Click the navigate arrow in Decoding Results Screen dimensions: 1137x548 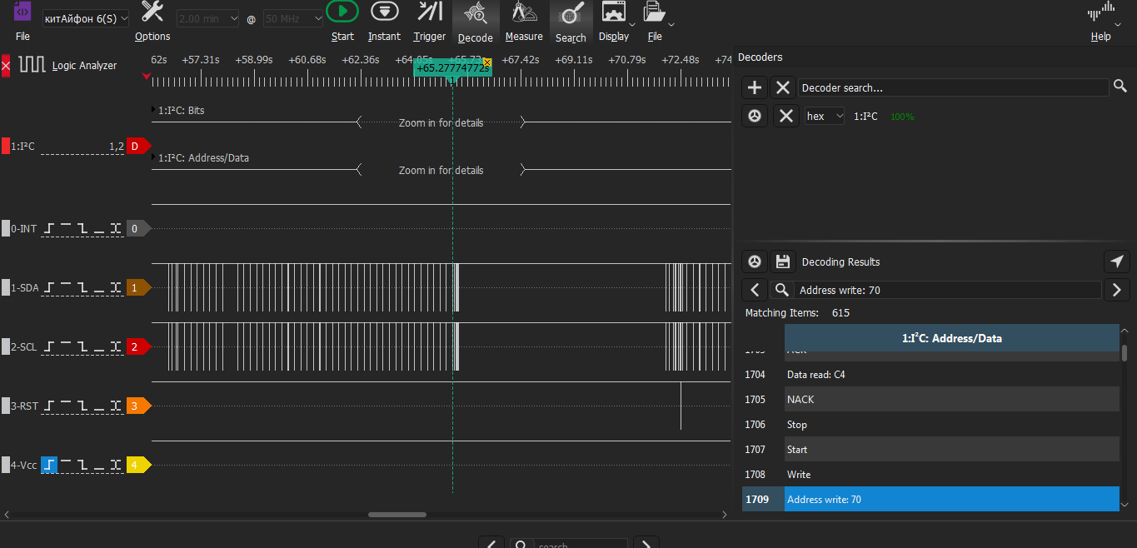1116,262
